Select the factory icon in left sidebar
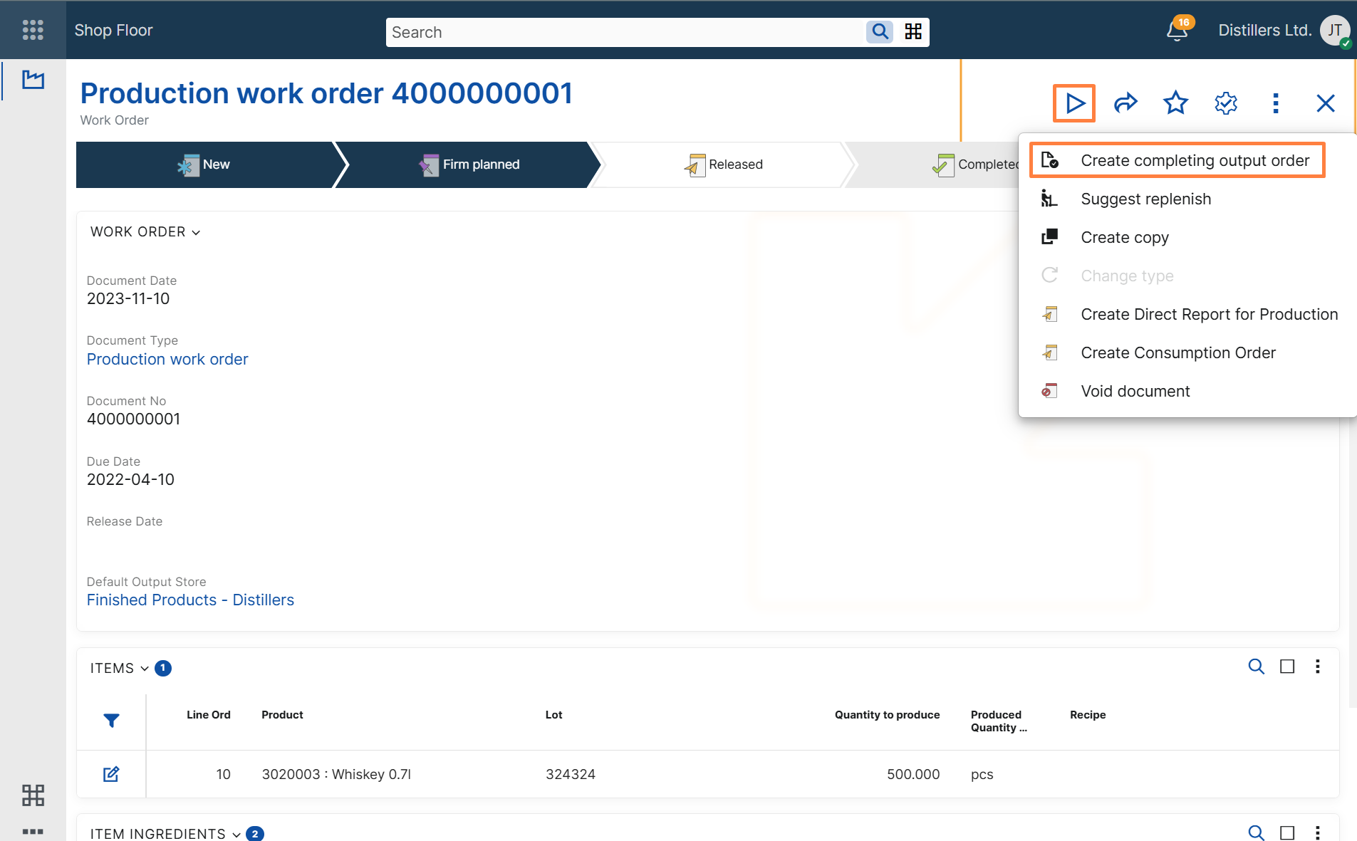The image size is (1357, 841). click(x=33, y=80)
